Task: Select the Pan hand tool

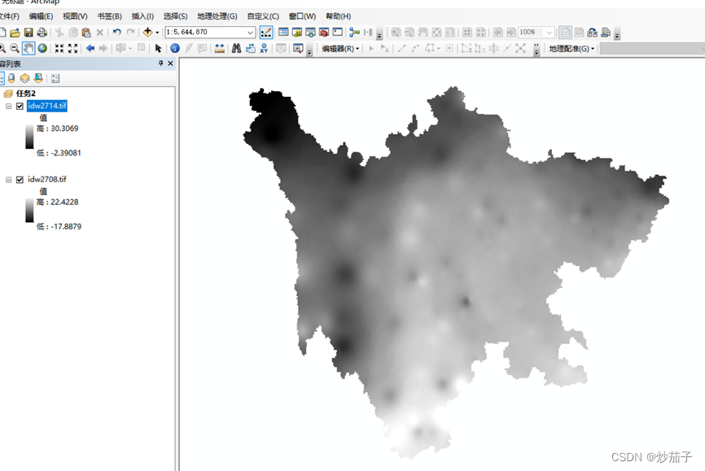Action: [x=28, y=49]
